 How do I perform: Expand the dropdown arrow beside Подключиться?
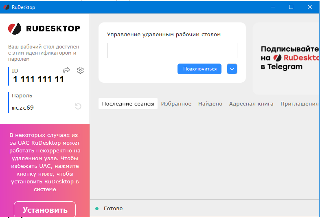point(232,69)
